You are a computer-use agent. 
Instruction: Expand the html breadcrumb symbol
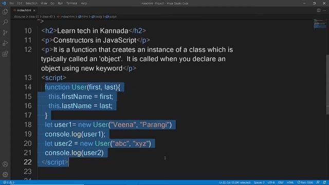(83, 16)
